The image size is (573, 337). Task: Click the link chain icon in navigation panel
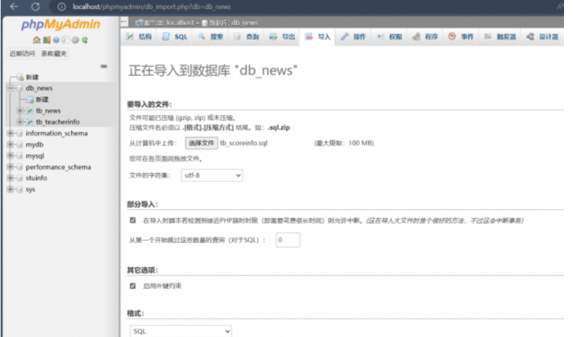[x=104, y=66]
